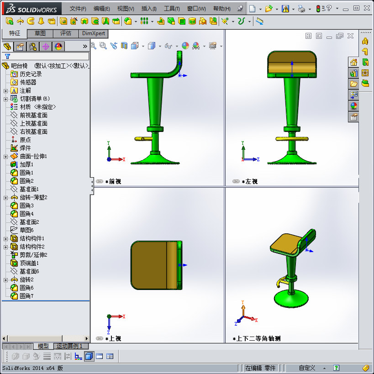
Task: Expand the 旋转-薄壁2 feature node
Action: (6, 198)
